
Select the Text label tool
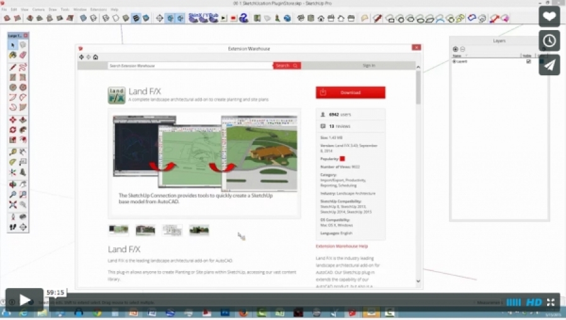[x=23, y=162]
